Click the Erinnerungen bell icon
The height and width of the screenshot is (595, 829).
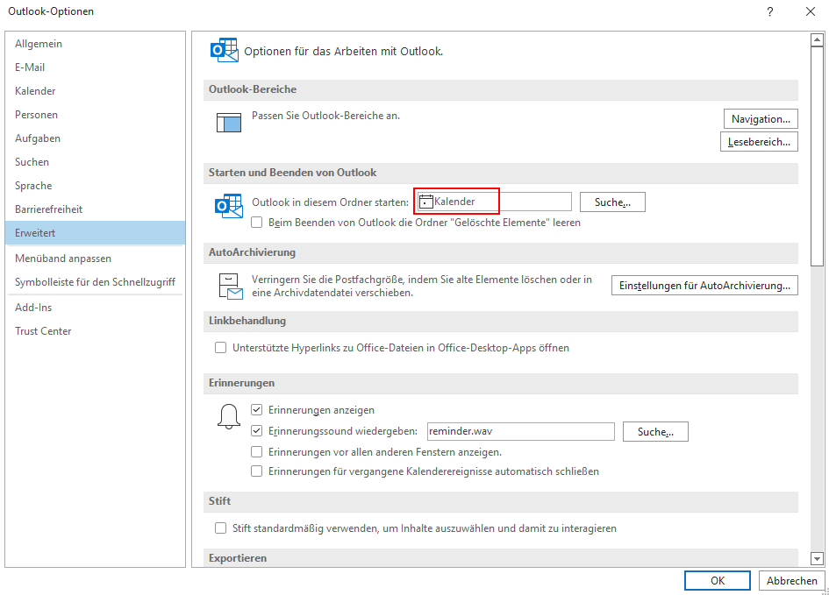point(229,416)
